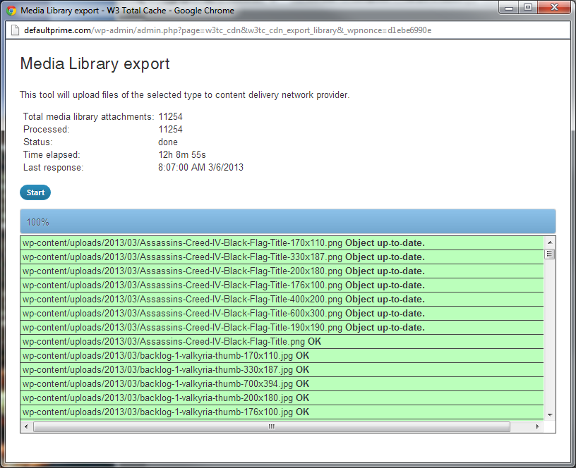This screenshot has width=576, height=468.
Task: Click the log list scroll down arrow
Action: (550, 415)
